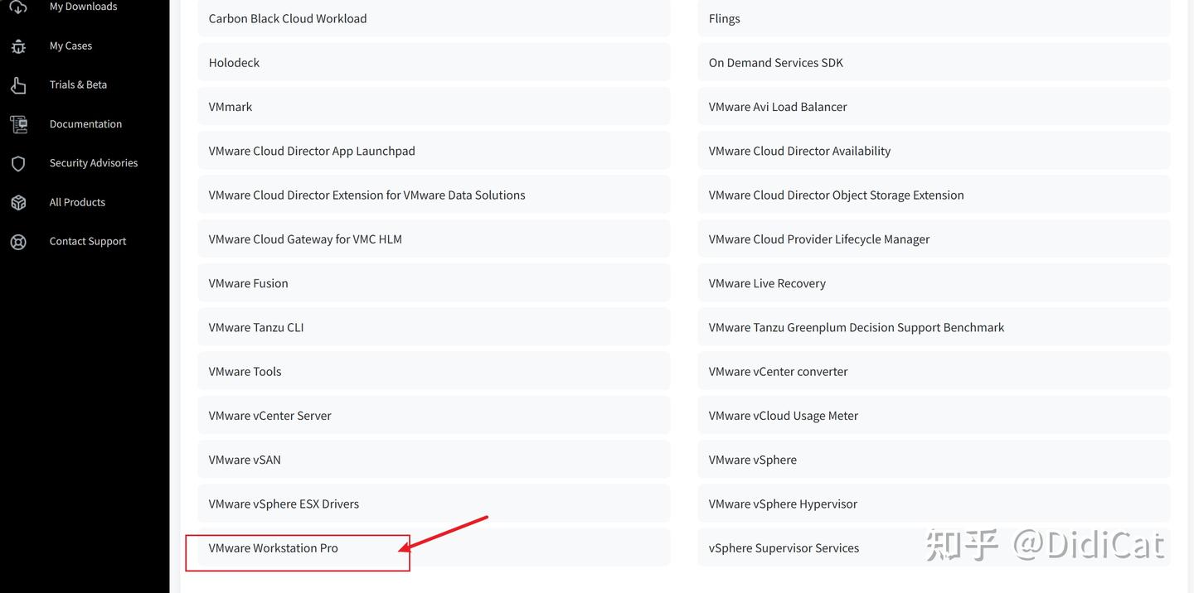Select VMware vCloud Usage Meter
Screen dimensions: 1194x593
(x=934, y=416)
